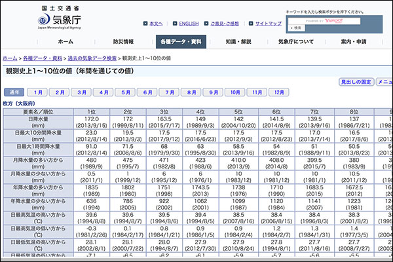This screenshot has height=262, width=393.
Task: Click the 検索 search button
Action: point(297,28)
